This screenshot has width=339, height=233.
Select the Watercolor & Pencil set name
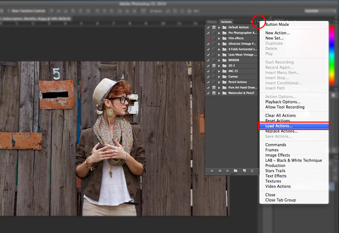(x=241, y=93)
